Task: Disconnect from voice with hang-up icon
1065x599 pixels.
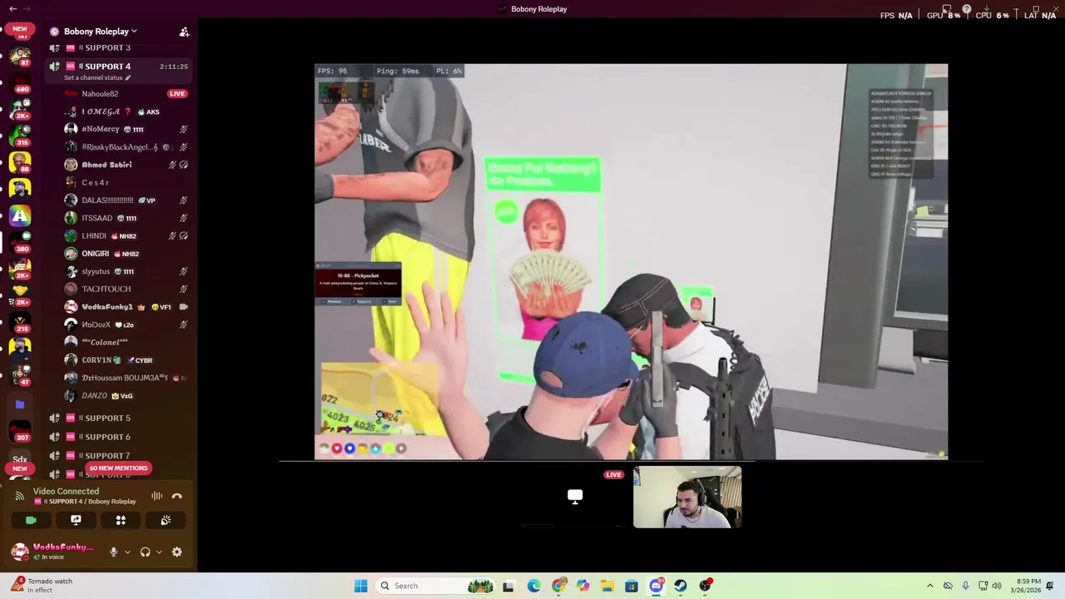Action: tap(176, 496)
